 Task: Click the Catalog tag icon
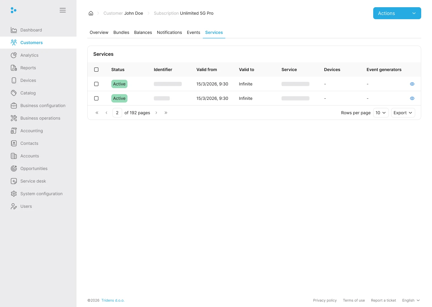14,93
